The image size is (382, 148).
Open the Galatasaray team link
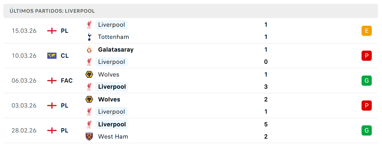(116, 50)
